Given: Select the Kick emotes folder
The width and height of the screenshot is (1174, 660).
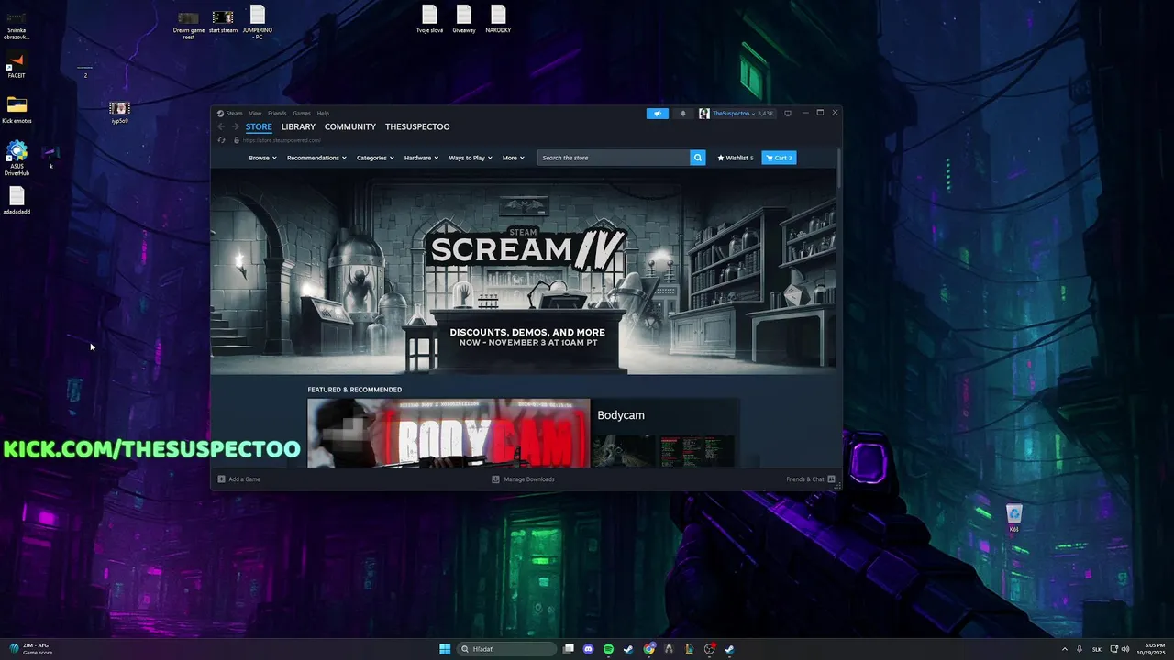Looking at the screenshot, I should pos(17,110).
